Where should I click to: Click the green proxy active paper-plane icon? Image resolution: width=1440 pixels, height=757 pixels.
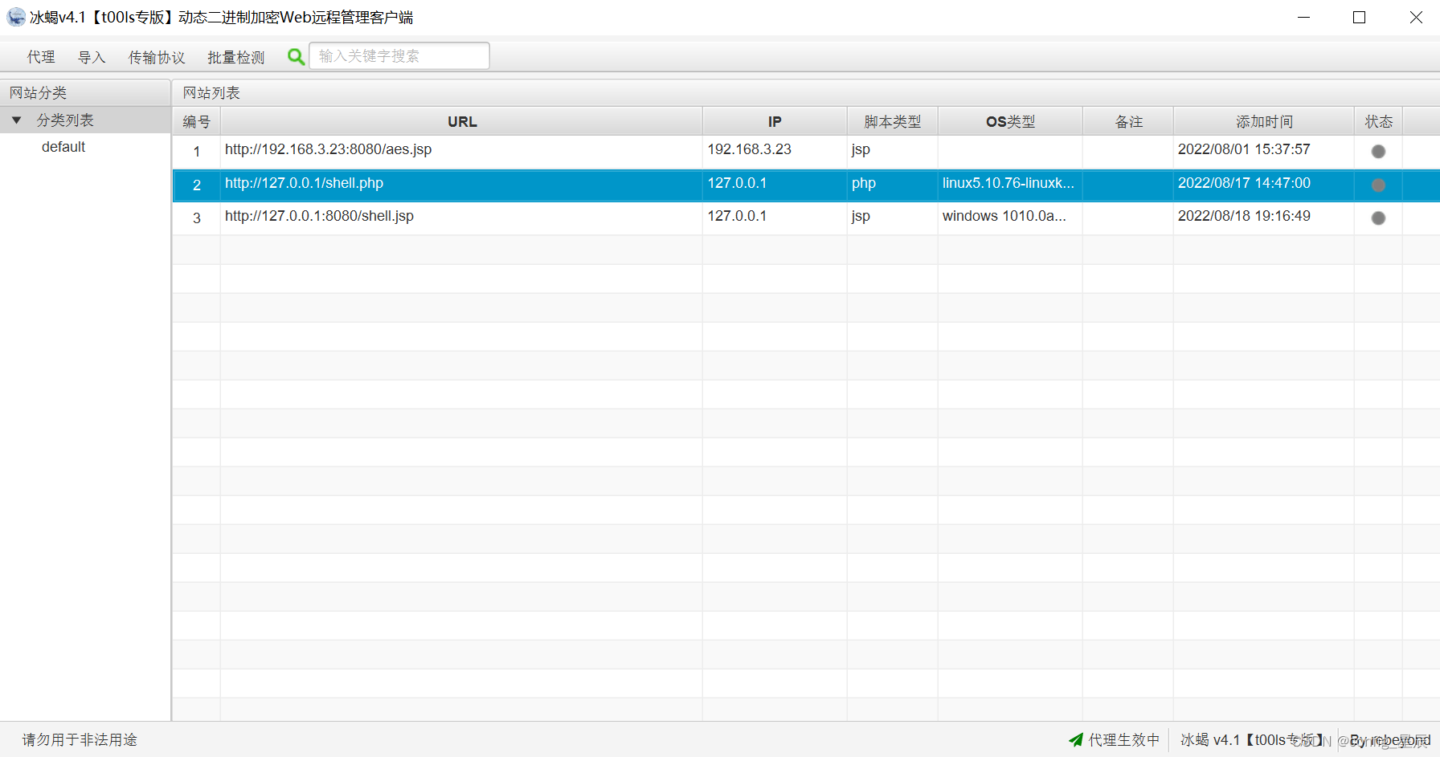coord(1076,739)
